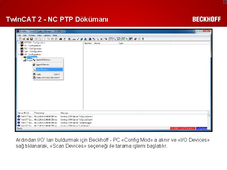Viewport: 227px width, 170px height.
Task: Select I/O - Configuration tree item
Action: [x=32, y=54]
